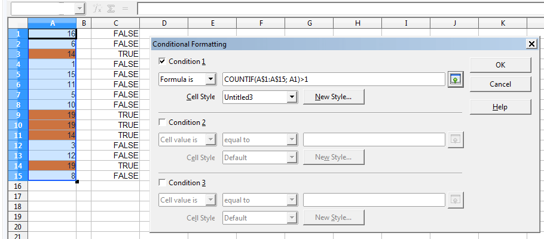The width and height of the screenshot is (544, 239).
Task: Click the orange highlighted cell A3
Action: click(x=51, y=54)
